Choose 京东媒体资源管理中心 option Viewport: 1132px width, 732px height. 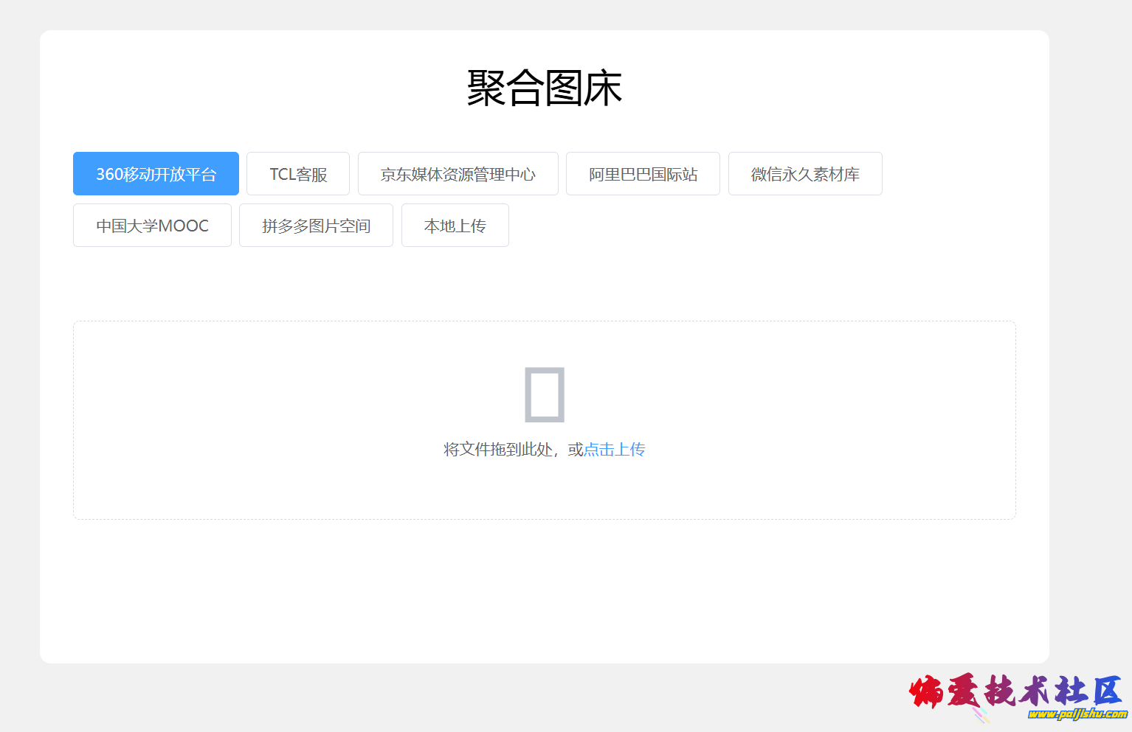point(458,174)
